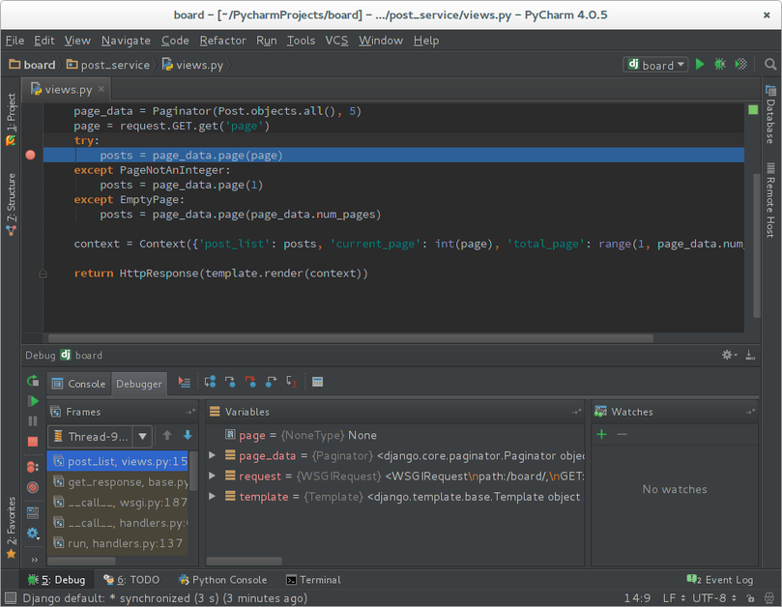Open Debug panel gear settings menu
This screenshot has height=607, width=782.
click(x=729, y=355)
